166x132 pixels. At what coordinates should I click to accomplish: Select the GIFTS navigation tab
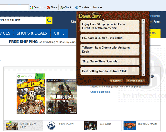[59, 33]
